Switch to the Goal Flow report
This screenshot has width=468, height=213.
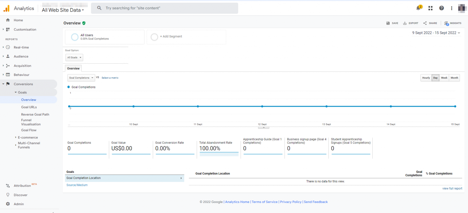pos(29,130)
